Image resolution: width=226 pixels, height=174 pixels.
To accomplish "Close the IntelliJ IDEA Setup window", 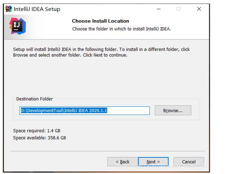I will tap(199, 9).
